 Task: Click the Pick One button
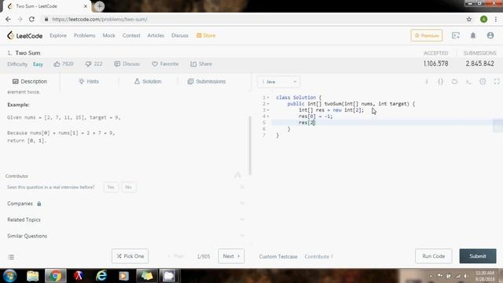[x=130, y=256]
